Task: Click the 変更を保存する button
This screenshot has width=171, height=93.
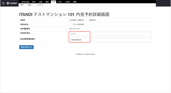Action: 26,47
